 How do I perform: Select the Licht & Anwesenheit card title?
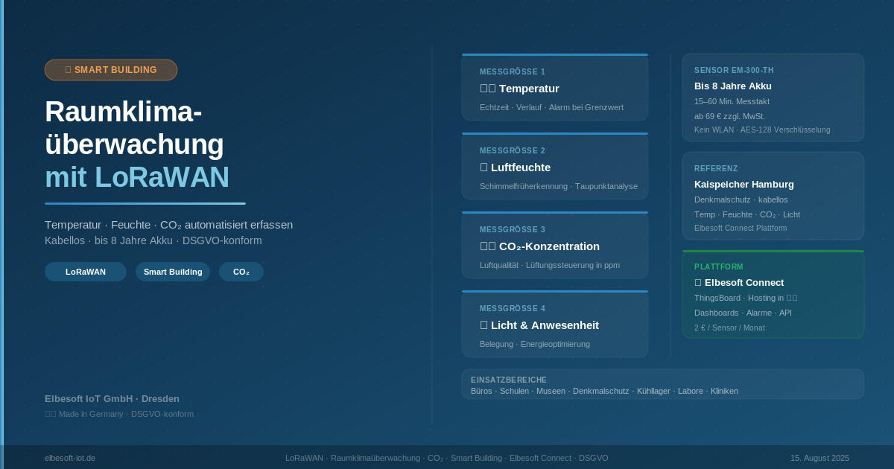539,325
